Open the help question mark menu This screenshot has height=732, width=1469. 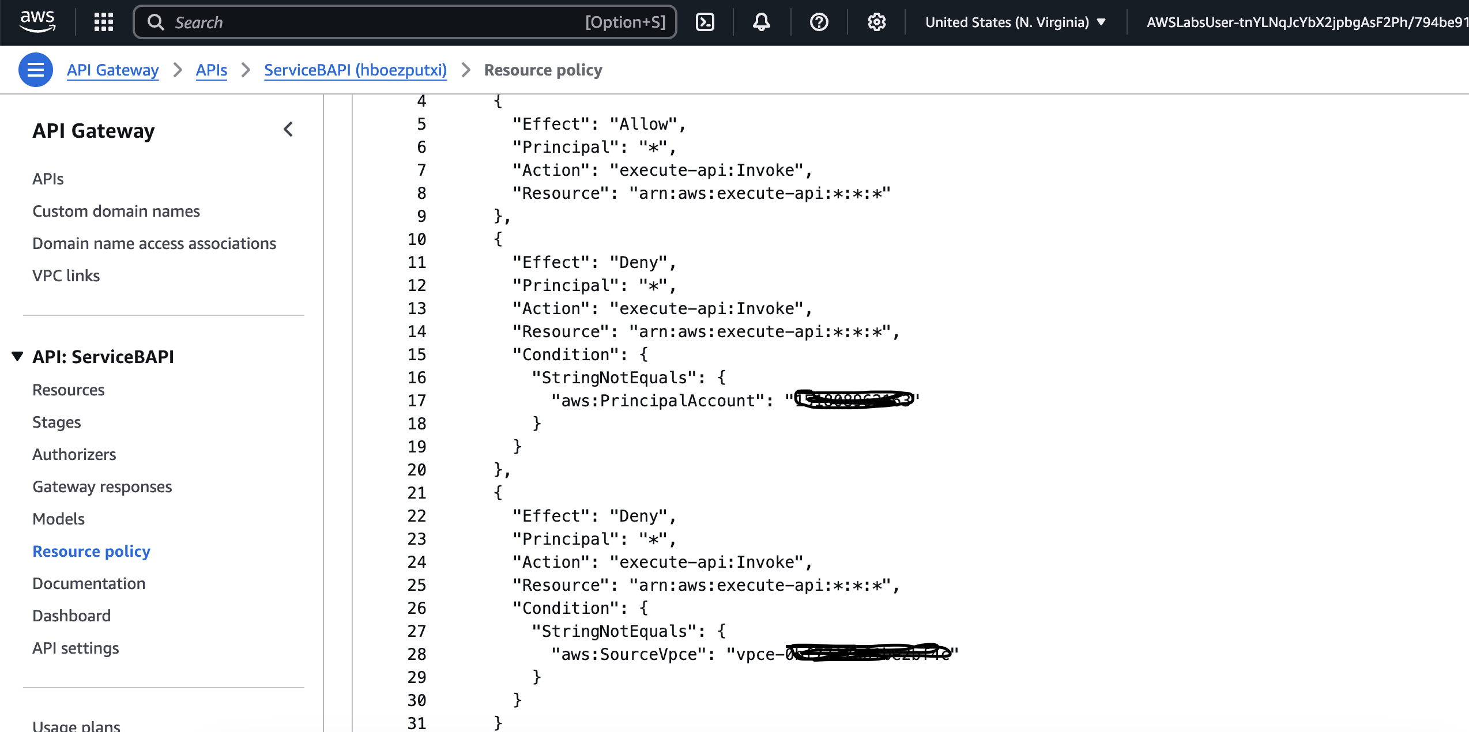(x=819, y=22)
